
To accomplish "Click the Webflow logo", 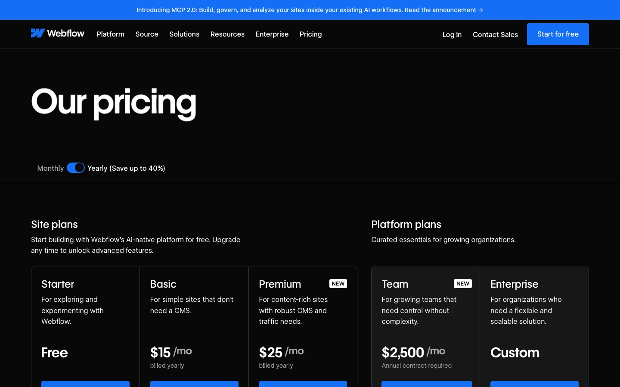I will [58, 34].
